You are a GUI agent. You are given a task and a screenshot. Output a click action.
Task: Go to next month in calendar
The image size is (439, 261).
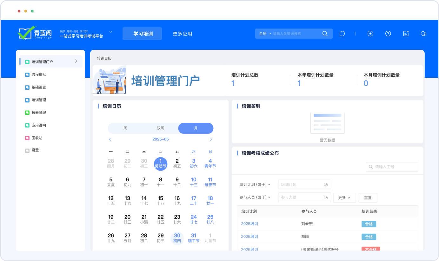click(x=211, y=139)
